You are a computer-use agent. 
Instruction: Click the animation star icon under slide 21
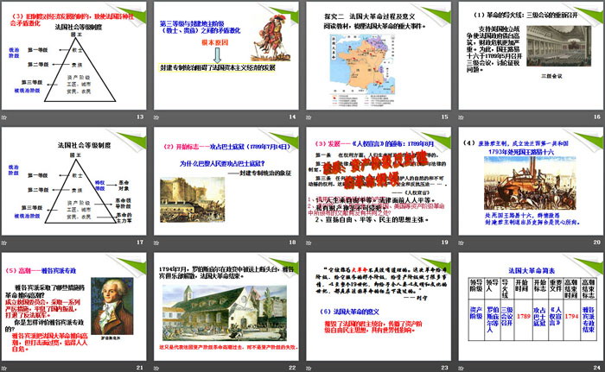pyautogui.click(x=4, y=369)
